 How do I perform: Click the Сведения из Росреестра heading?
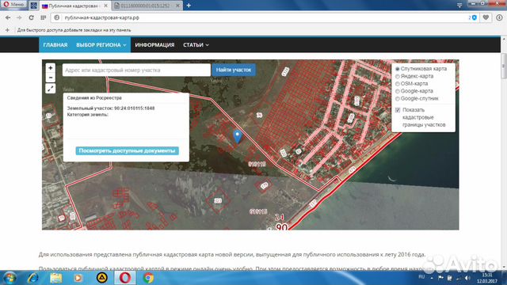tap(94, 97)
